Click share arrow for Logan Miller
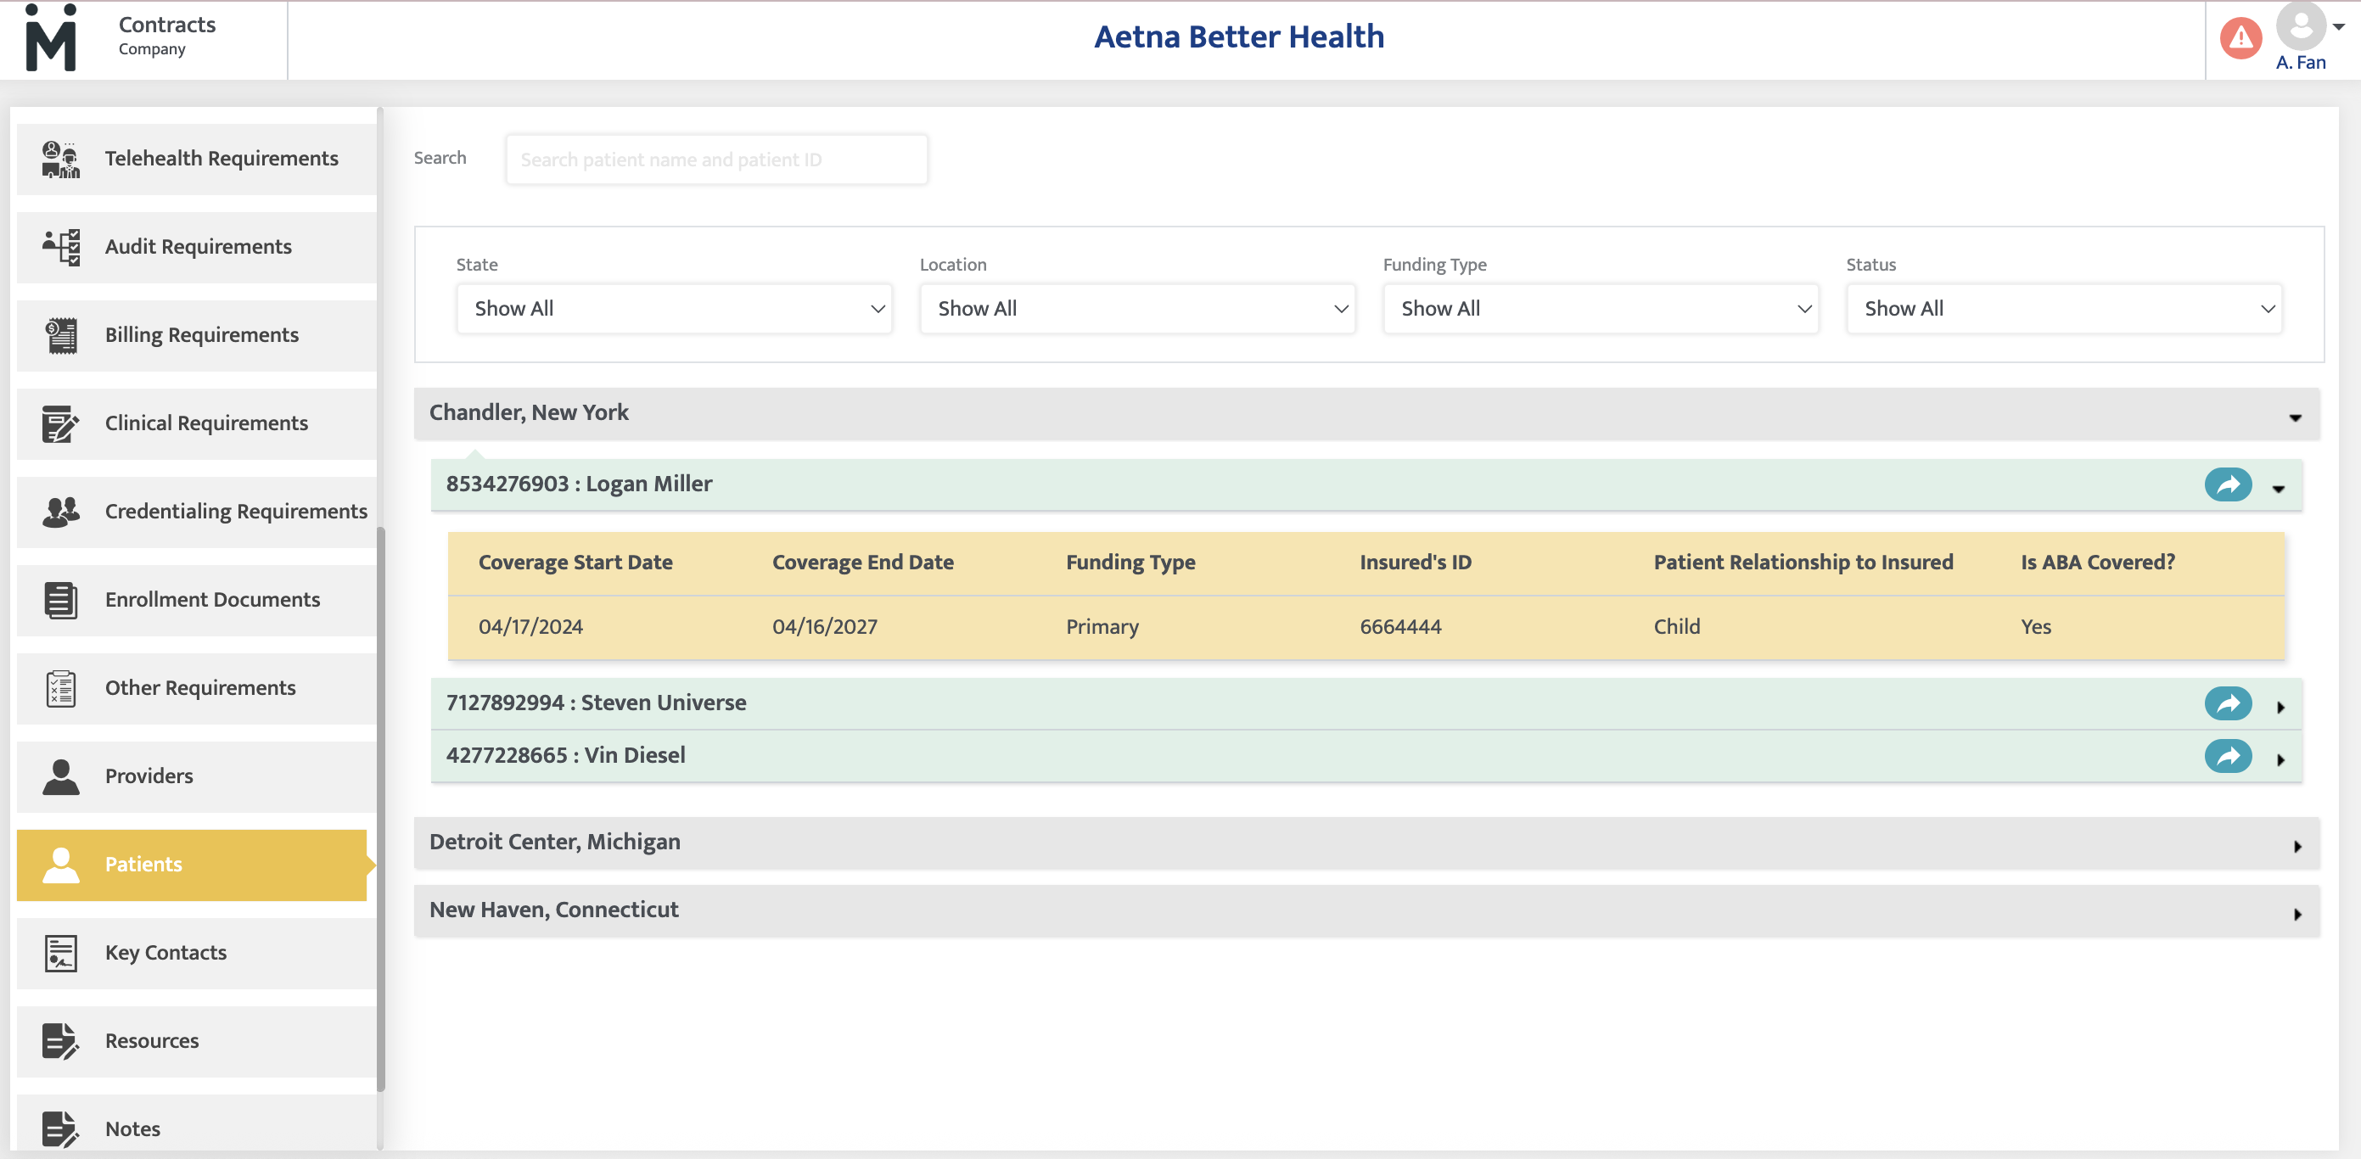The height and width of the screenshot is (1159, 2361). pos(2228,484)
